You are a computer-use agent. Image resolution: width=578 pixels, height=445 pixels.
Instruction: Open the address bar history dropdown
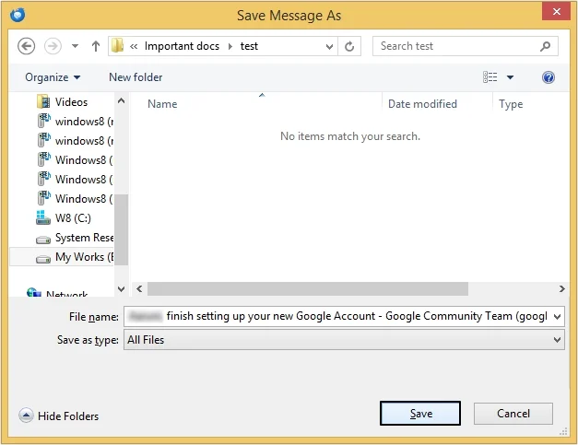point(329,46)
